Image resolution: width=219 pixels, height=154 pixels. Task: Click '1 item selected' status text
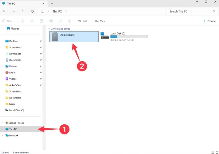pos(21,152)
